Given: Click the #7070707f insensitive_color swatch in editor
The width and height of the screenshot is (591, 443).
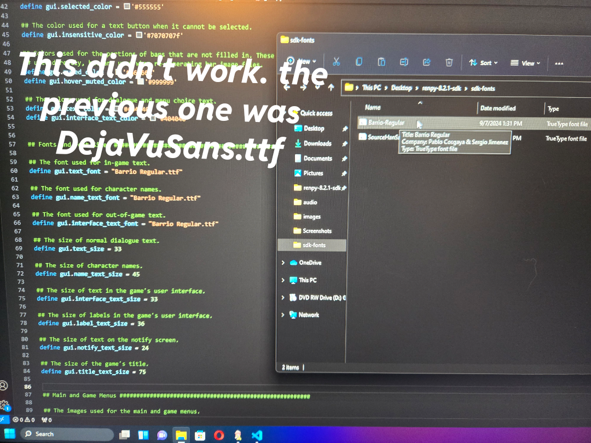Looking at the screenshot, I should tap(139, 35).
